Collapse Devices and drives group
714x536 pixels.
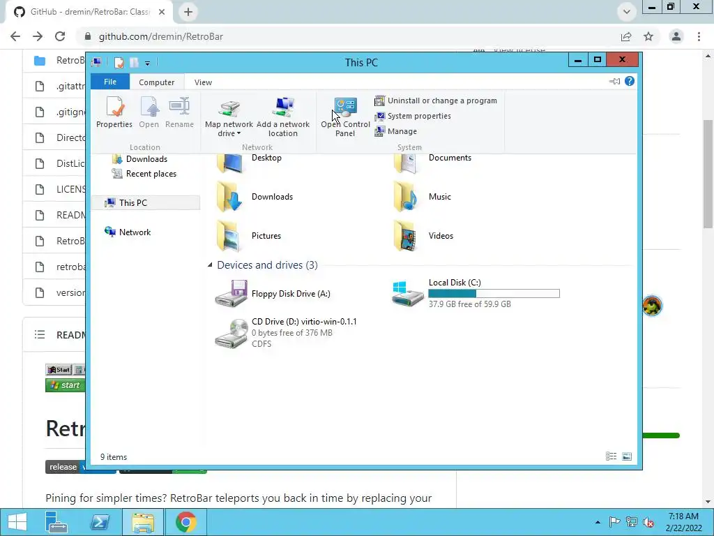(x=210, y=265)
